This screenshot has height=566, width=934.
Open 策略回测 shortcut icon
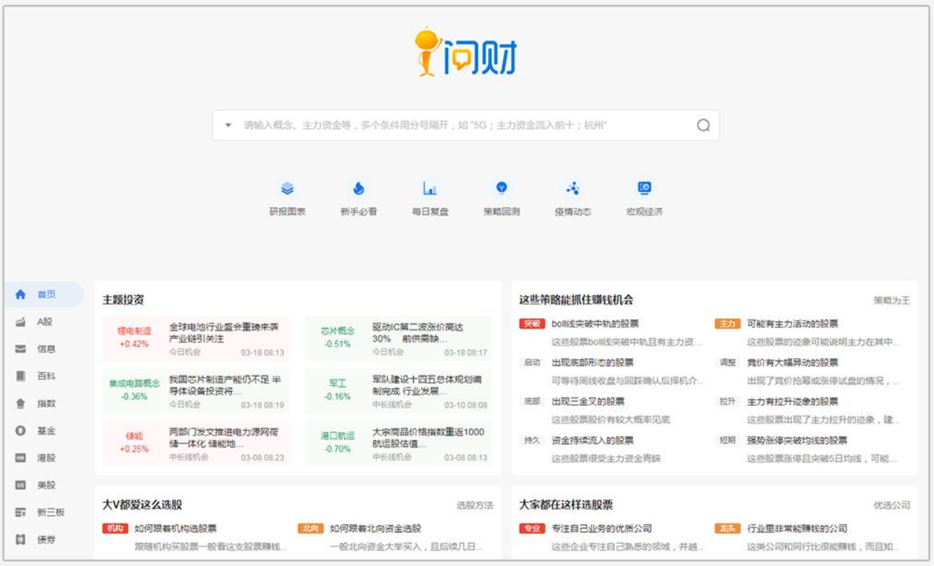pos(502,188)
